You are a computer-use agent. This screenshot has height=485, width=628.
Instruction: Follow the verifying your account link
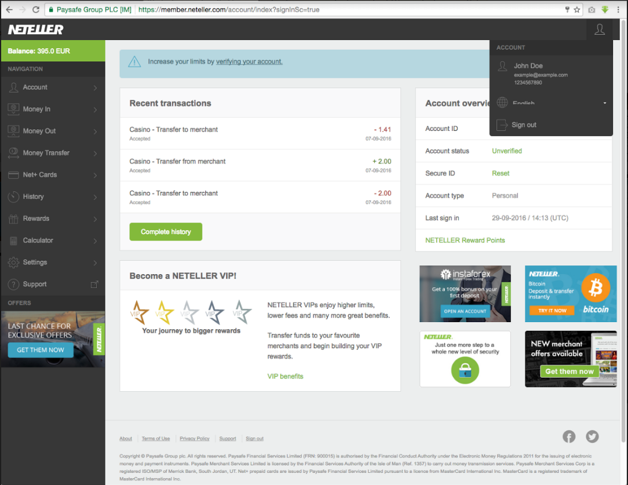249,61
